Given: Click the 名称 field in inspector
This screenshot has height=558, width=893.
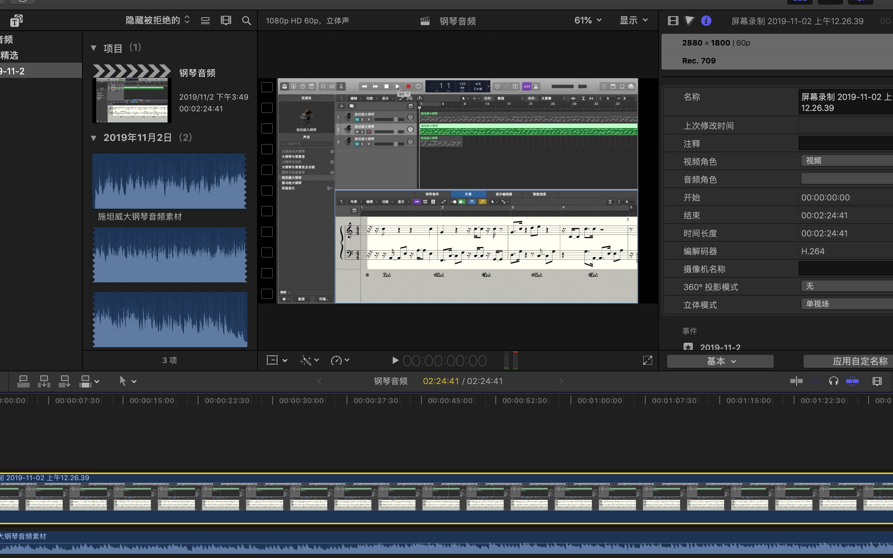Looking at the screenshot, I should (845, 103).
